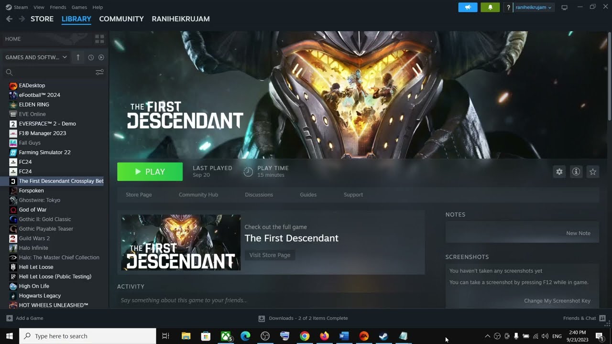Toggle the ready-to-play filter icon
The image size is (612, 344).
(101, 57)
